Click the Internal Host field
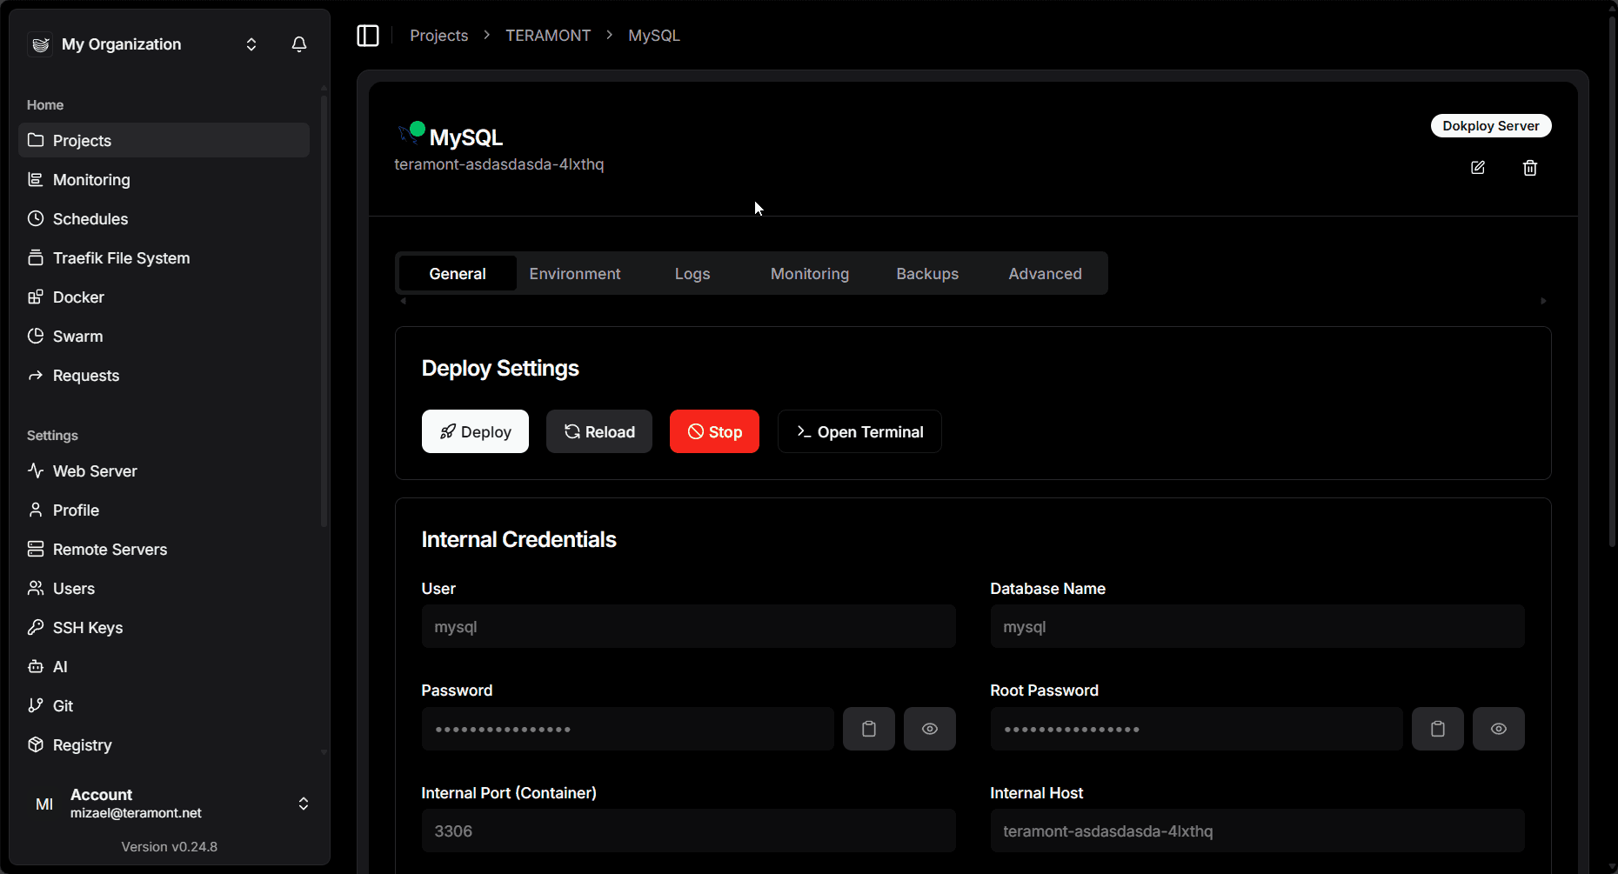 point(1258,831)
